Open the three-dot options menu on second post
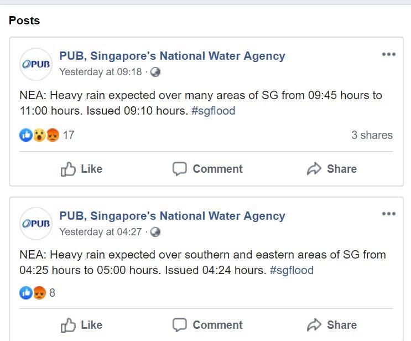The image size is (411, 341). click(389, 214)
